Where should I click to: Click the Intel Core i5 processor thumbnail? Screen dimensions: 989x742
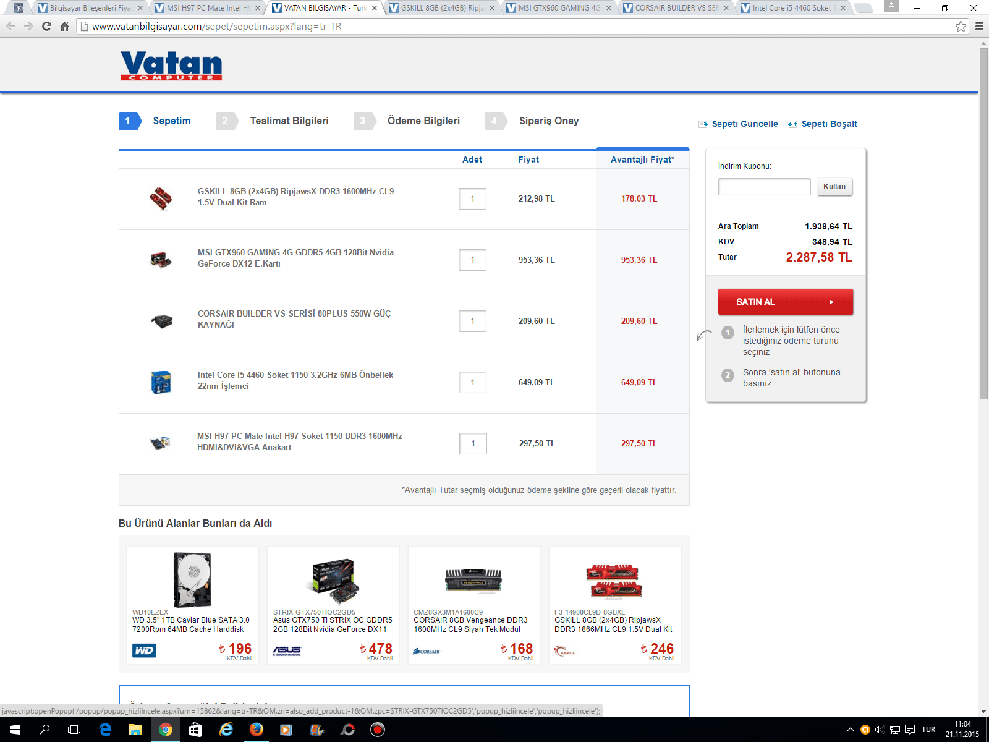point(161,382)
